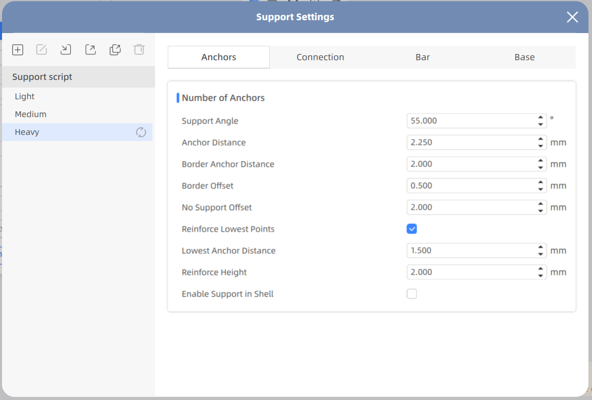Reset the Heavy script to defaults

(141, 132)
